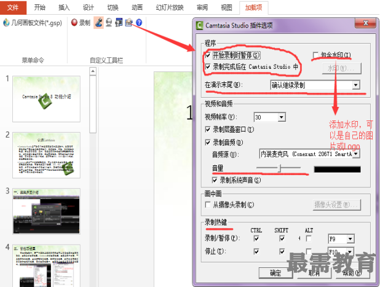Image resolution: width=380 pixels, height=287 pixels.
Task: Click the Camtasia logo in dialog title bar
Action: [x=199, y=25]
